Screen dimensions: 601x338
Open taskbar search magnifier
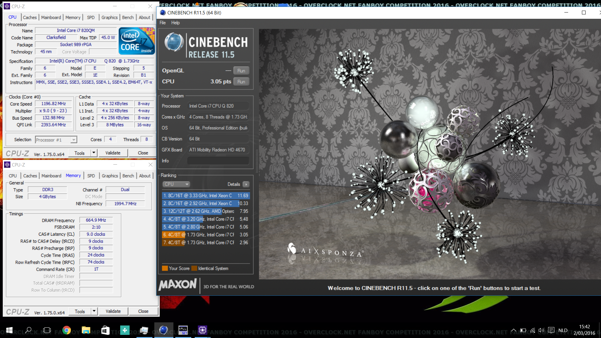click(28, 330)
